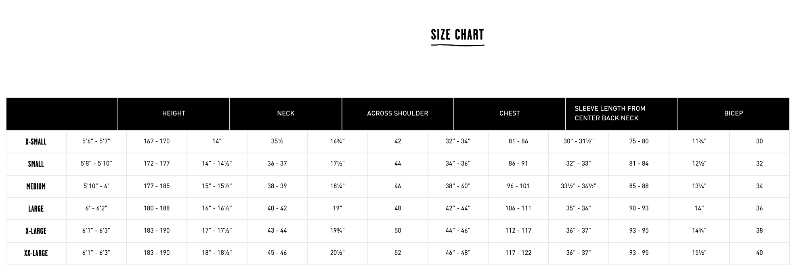Click the SIZE CHART heading

point(457,35)
